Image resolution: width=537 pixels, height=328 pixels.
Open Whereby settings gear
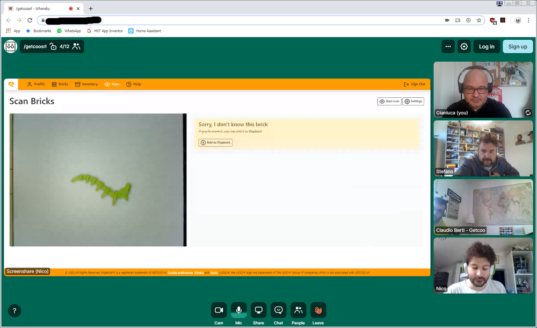(x=464, y=46)
